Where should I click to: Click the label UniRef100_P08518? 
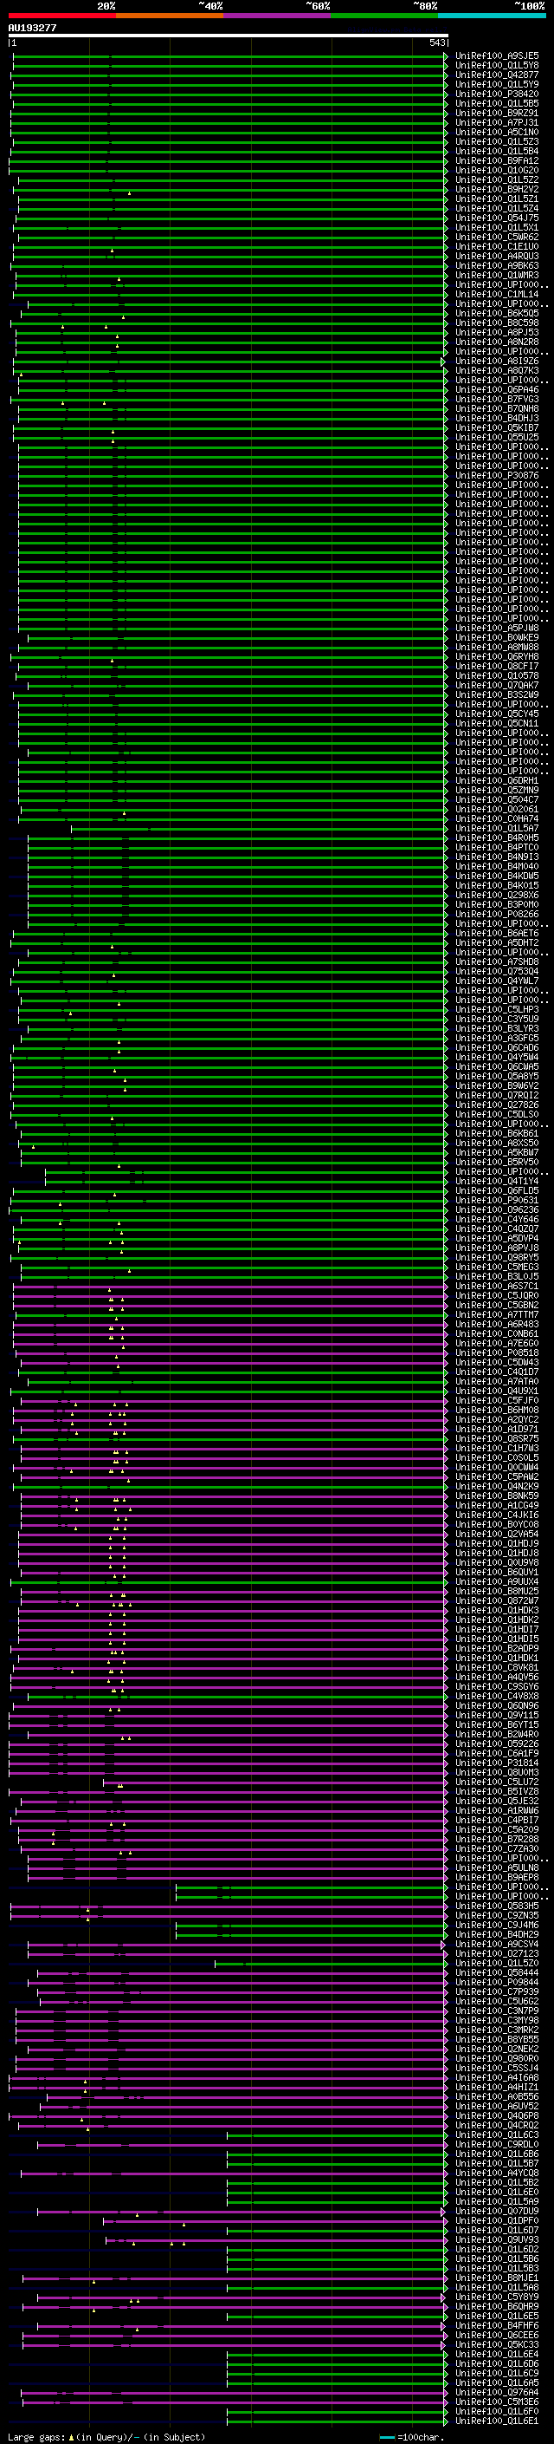(x=497, y=1353)
